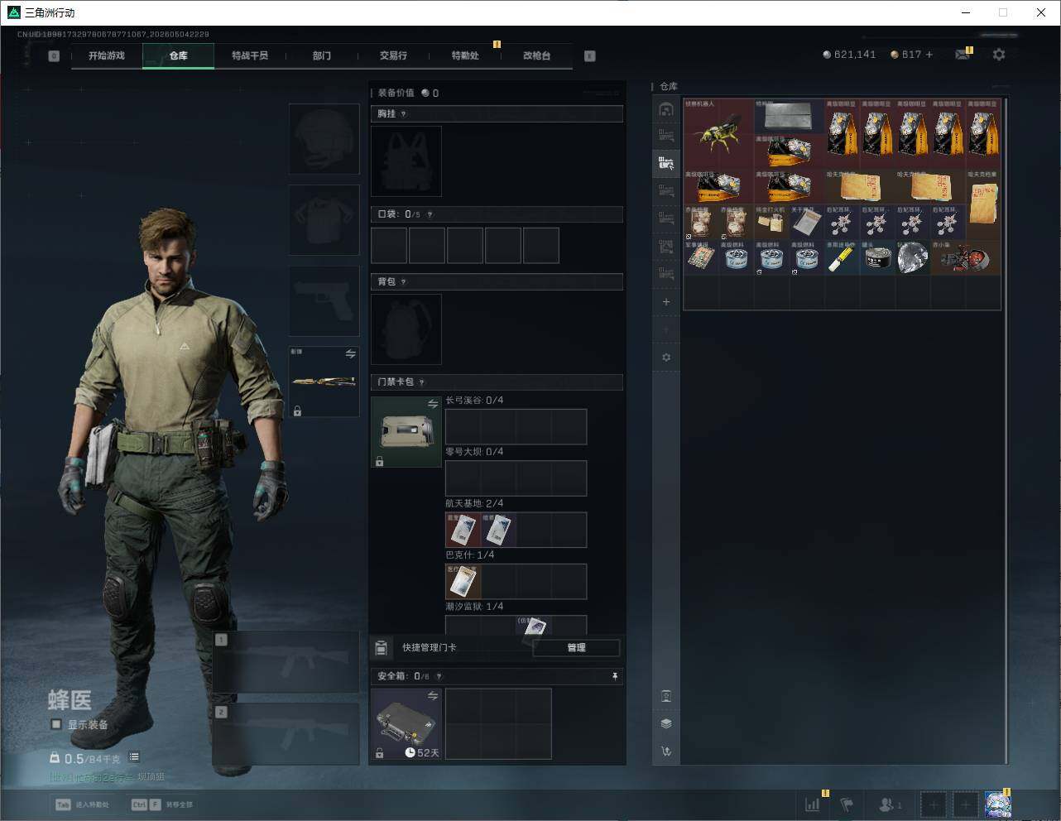
Task: Add a new warehouse container via plus
Action: (x=666, y=302)
